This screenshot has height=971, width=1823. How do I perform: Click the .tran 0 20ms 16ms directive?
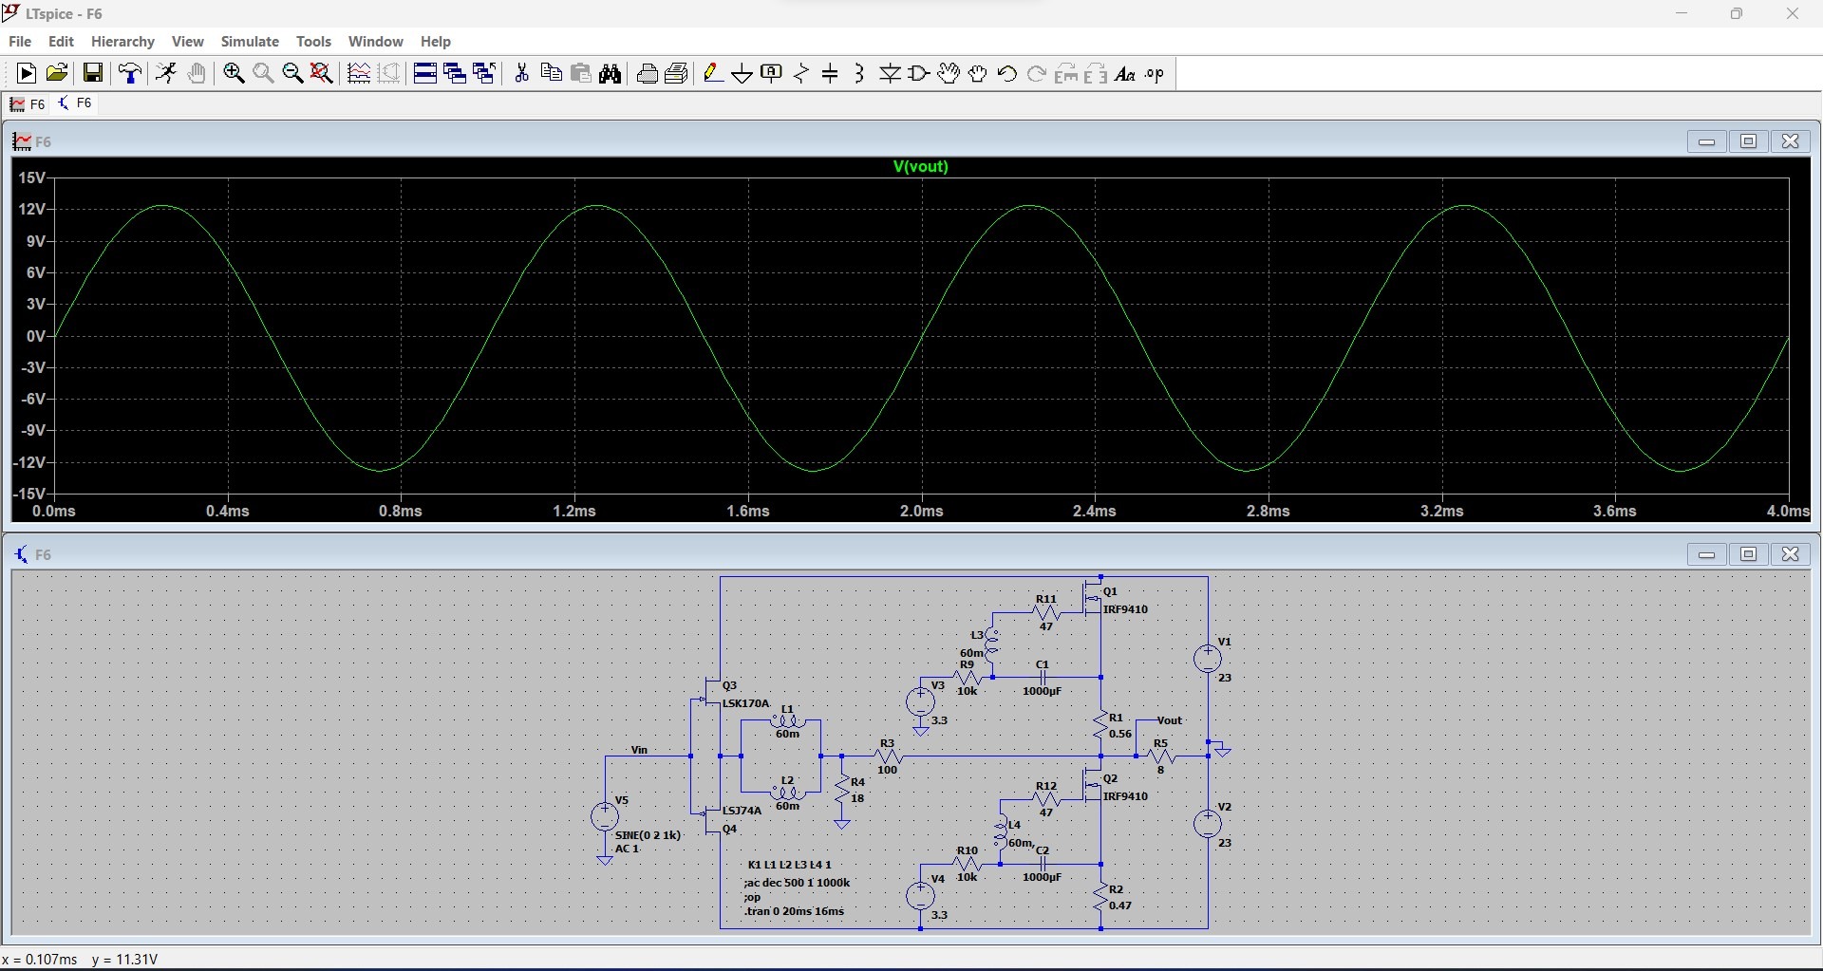pyautogui.click(x=794, y=911)
